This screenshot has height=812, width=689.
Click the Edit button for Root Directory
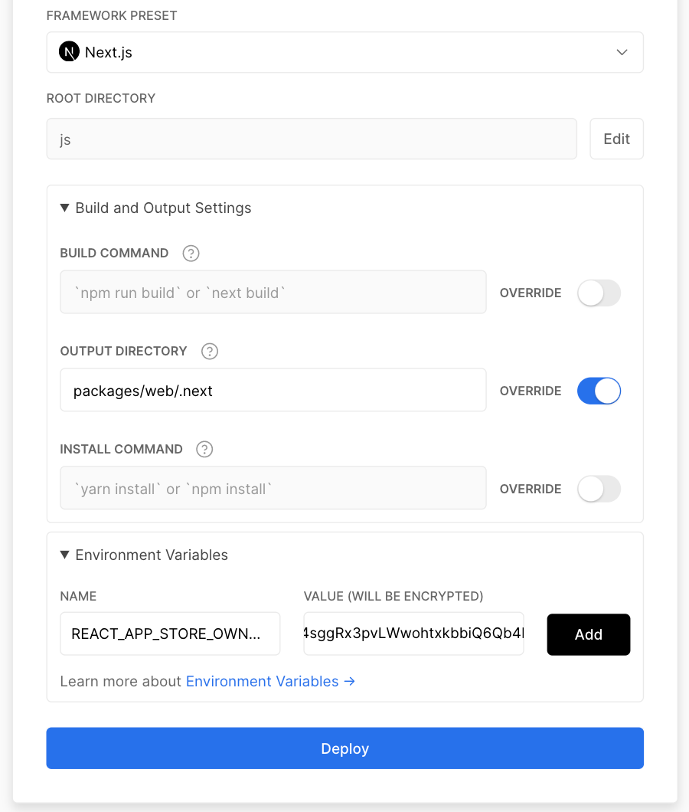pos(616,139)
